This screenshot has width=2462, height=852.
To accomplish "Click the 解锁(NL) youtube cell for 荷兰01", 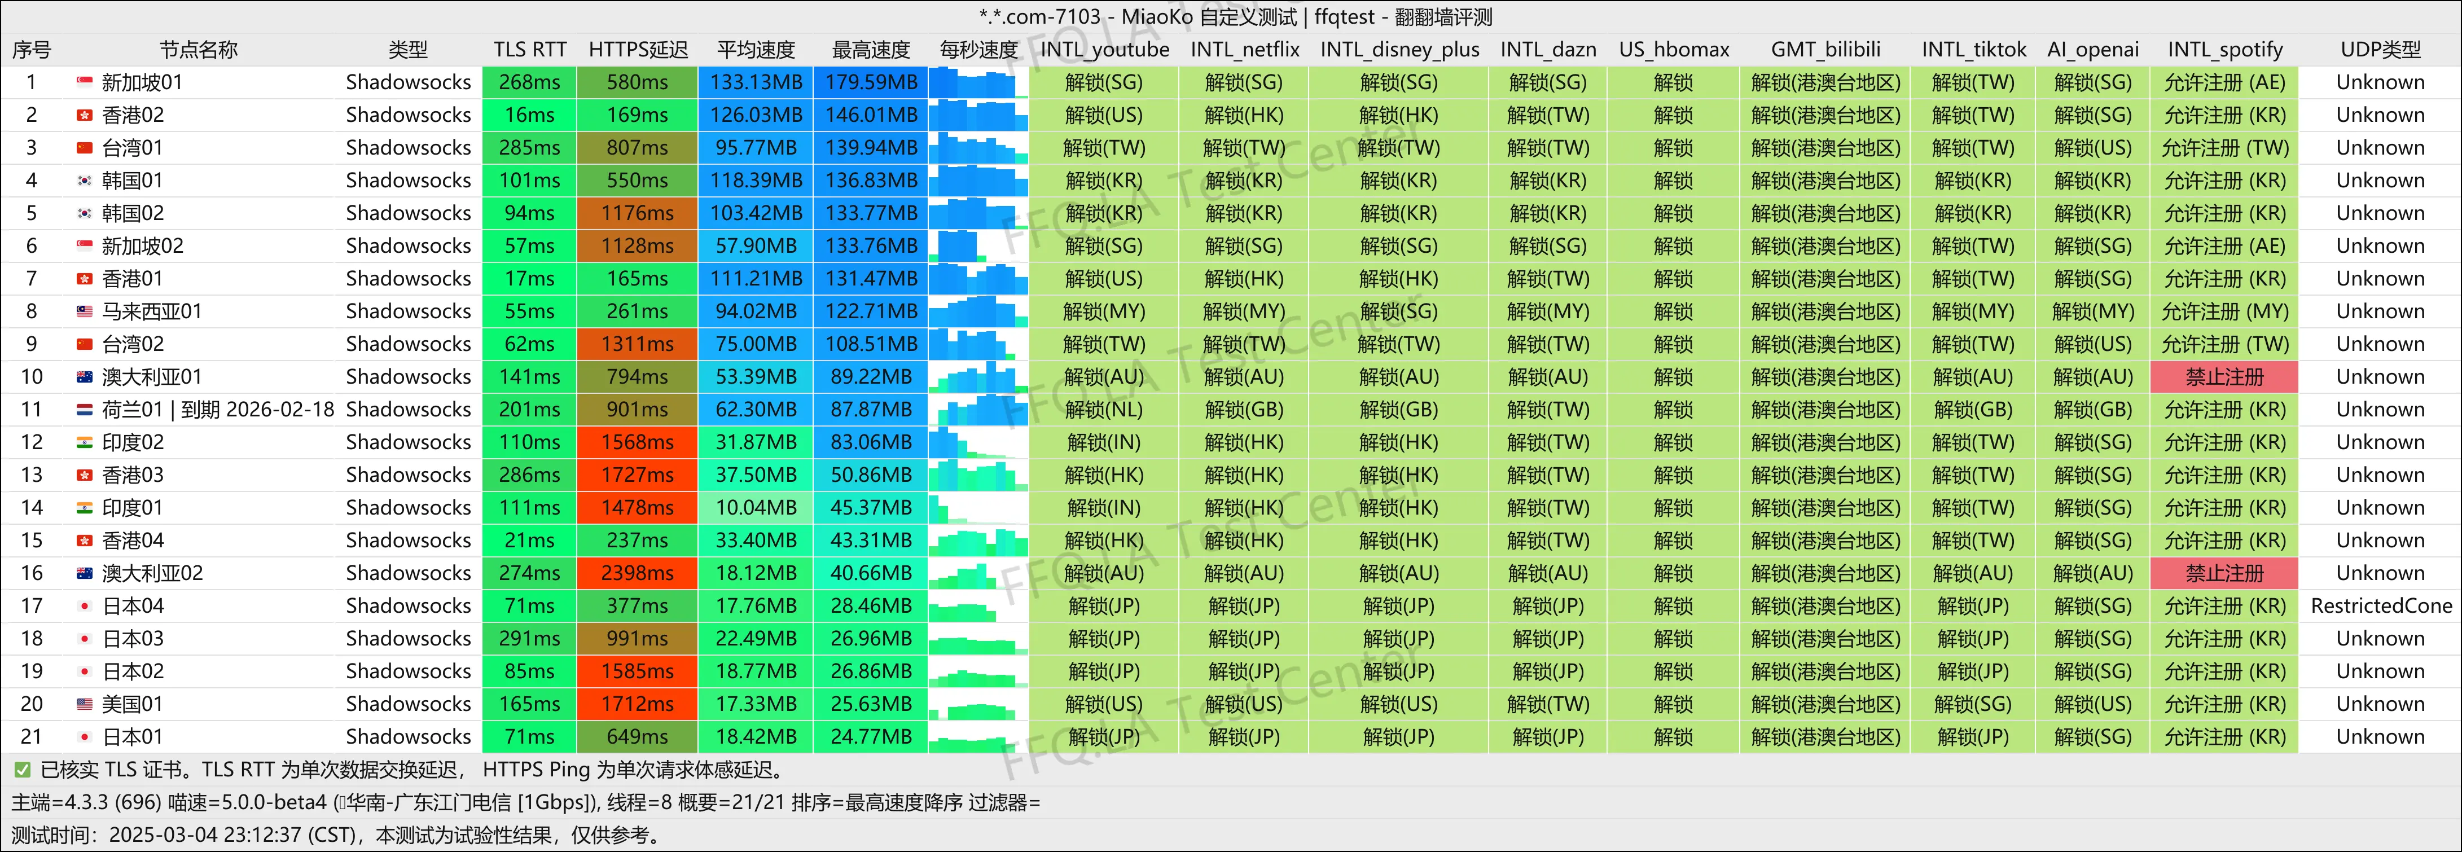I will (1104, 410).
